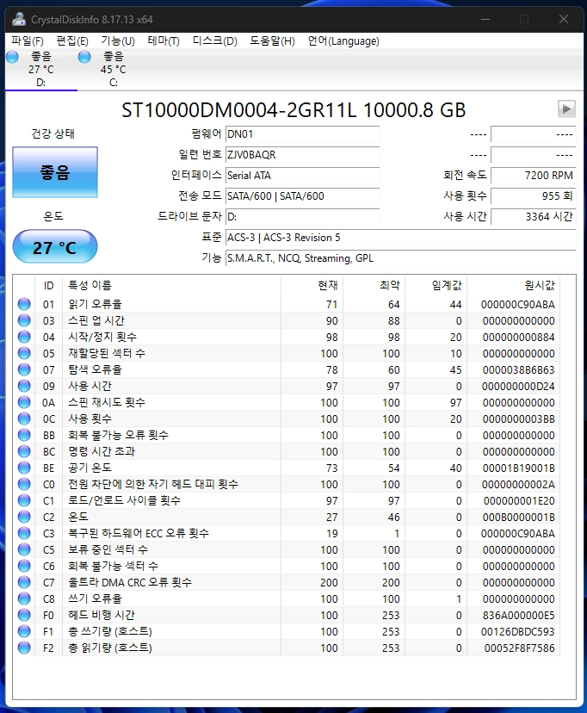This screenshot has height=713, width=587.
Task: Click the status circle for drive D:
Action: click(x=12, y=57)
